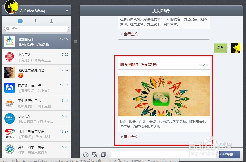Click the 交通银行信用卡 avatar

point(9,87)
